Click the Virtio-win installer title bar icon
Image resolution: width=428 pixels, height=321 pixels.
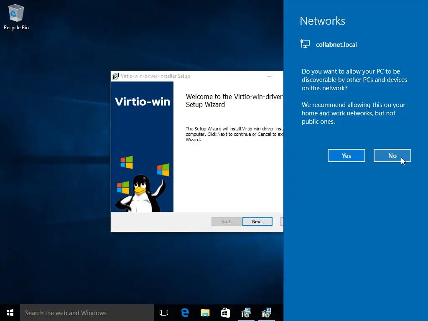point(115,76)
